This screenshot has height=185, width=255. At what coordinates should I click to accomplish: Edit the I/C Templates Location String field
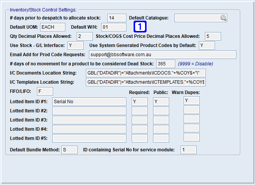coord(146,82)
